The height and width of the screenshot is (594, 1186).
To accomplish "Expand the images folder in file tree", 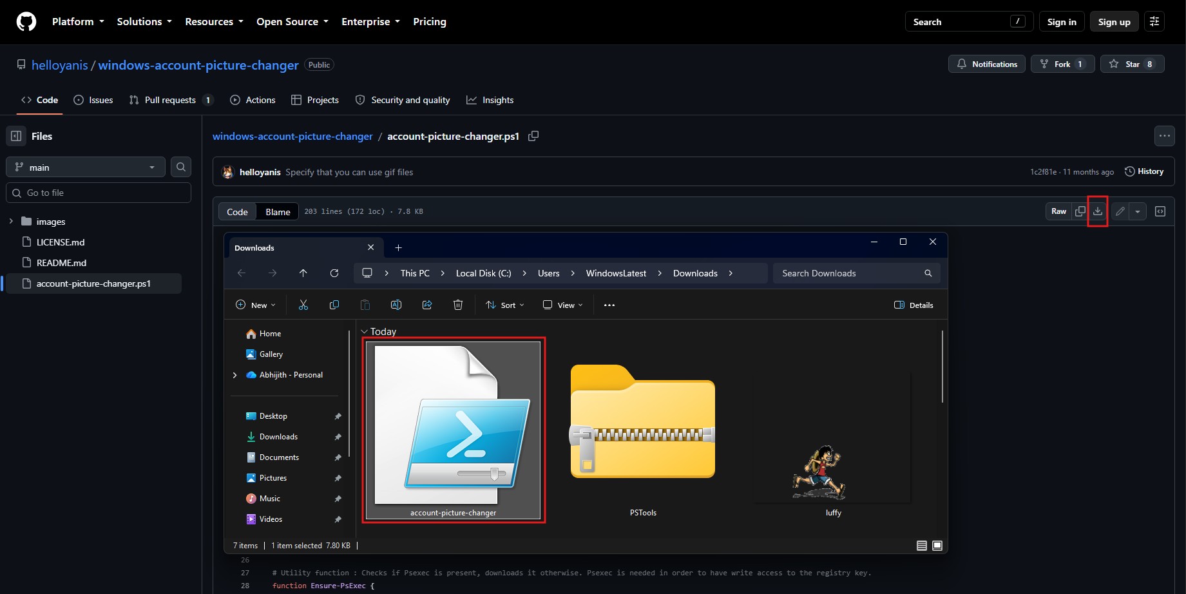I will click(11, 222).
